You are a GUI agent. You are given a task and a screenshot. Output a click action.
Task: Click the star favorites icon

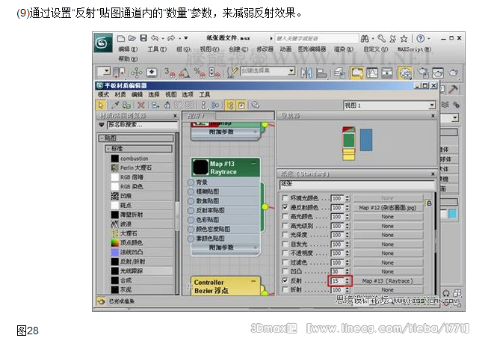[x=404, y=39]
